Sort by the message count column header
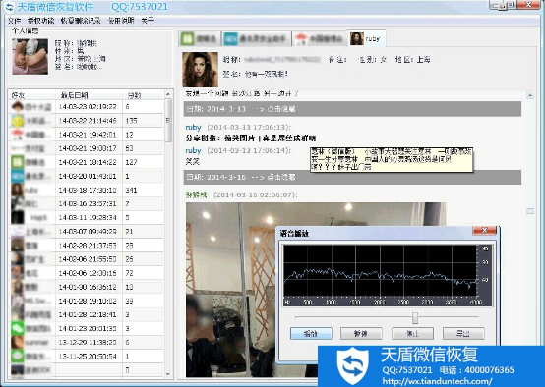 pos(143,95)
